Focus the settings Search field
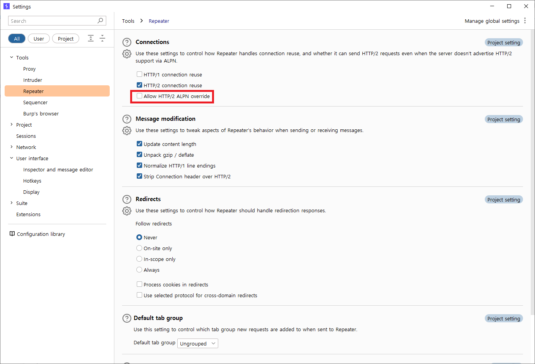The width and height of the screenshot is (535, 364). [57, 21]
